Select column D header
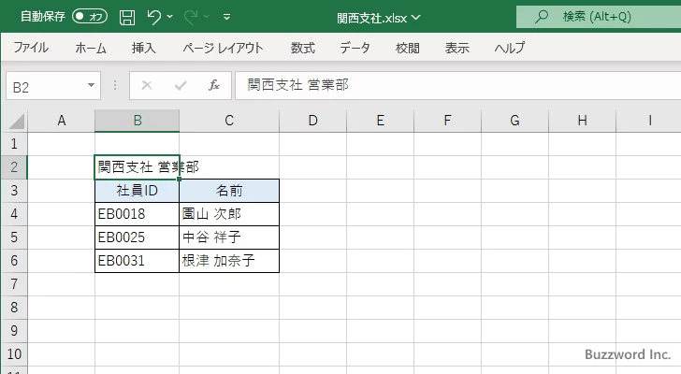Image resolution: width=681 pixels, height=374 pixels. [x=312, y=121]
